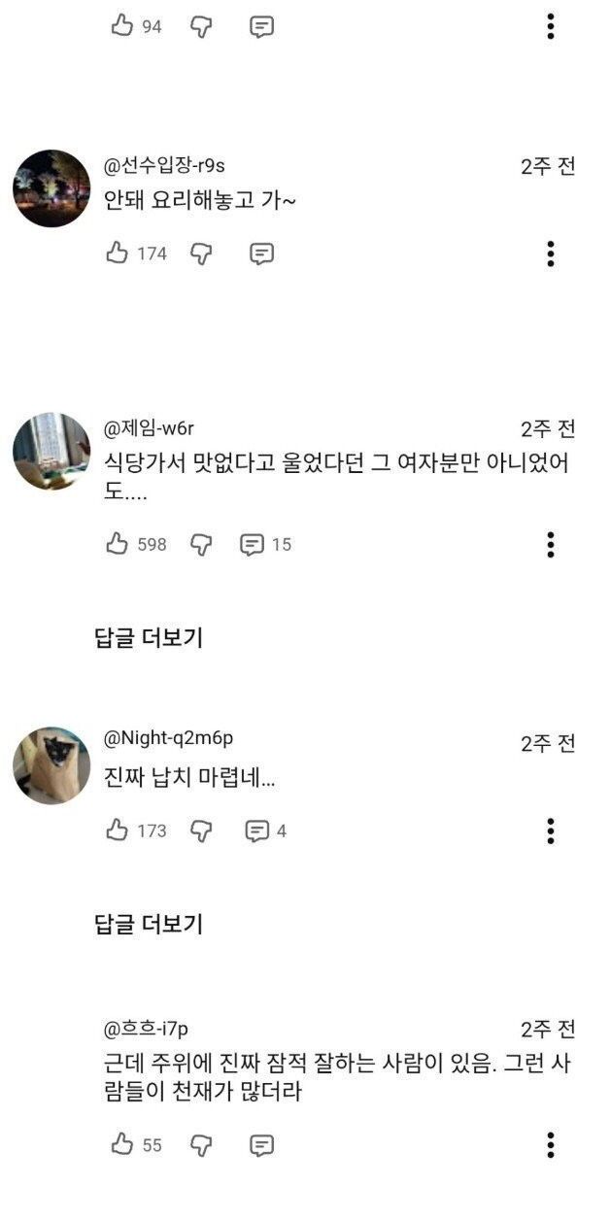Open more options for @제임-w6r comment

tap(551, 544)
